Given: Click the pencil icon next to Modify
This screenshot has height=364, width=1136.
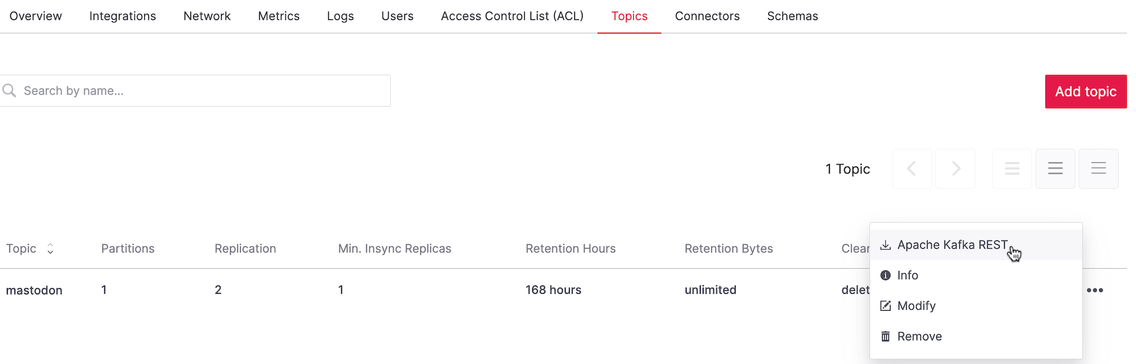Looking at the screenshot, I should click(x=886, y=306).
